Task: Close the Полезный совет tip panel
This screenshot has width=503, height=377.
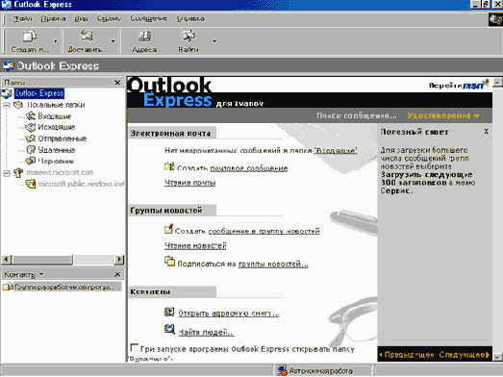Action: click(487, 132)
